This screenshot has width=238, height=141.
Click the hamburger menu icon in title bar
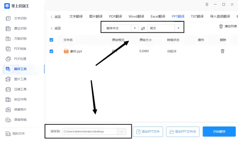(x=207, y=4)
